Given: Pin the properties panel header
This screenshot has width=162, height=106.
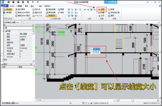Looking at the screenshot, I should (33, 25).
